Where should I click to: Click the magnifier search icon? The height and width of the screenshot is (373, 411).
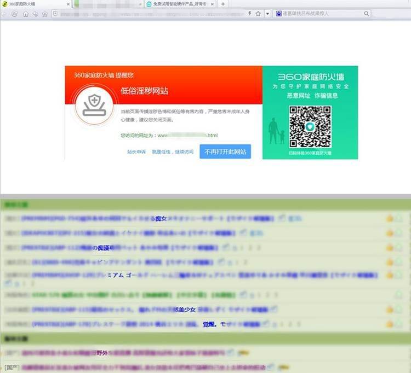tap(367, 14)
